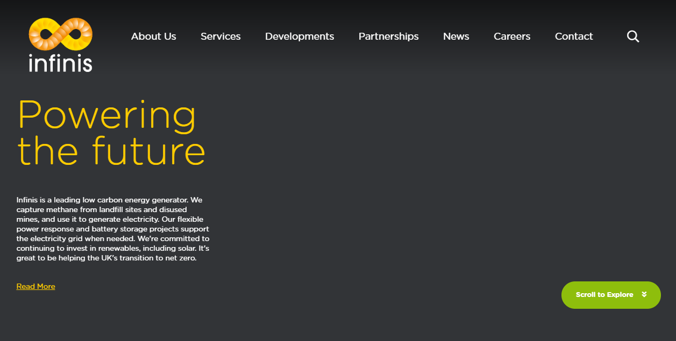Click the Read More link
The width and height of the screenshot is (676, 341).
pyautogui.click(x=35, y=286)
